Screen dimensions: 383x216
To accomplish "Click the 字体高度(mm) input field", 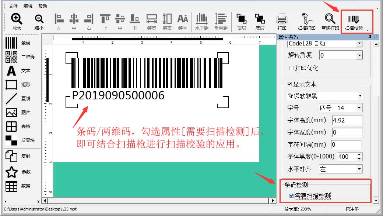I will click(x=347, y=120).
